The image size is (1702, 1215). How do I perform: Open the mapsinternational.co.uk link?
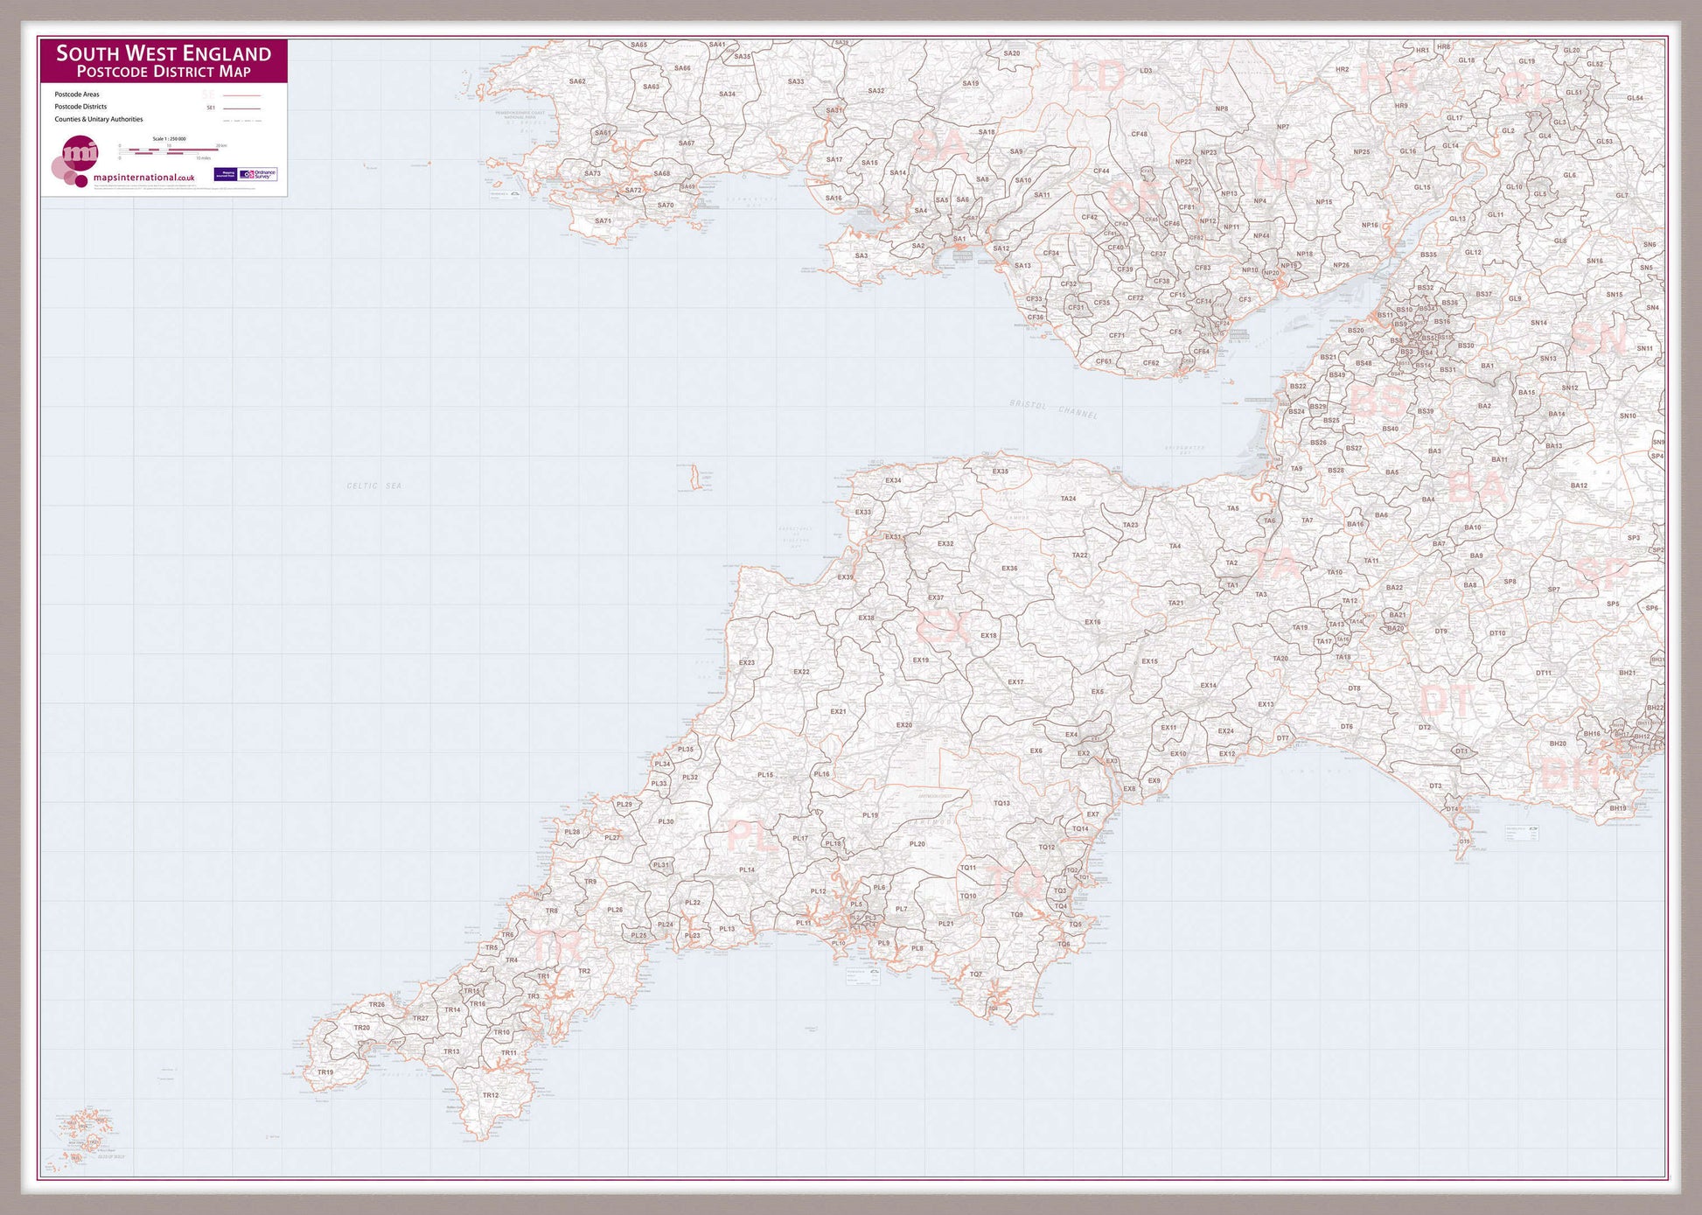[x=143, y=178]
